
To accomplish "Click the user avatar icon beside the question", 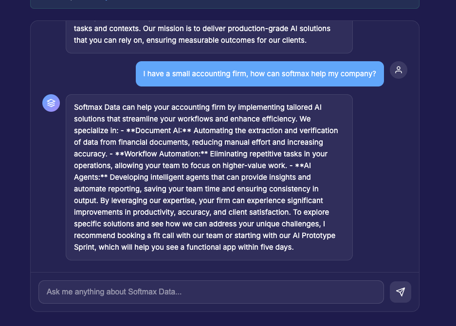I will 399,70.
